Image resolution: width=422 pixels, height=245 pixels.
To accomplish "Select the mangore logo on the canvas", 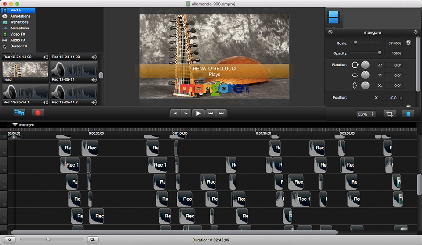I will click(214, 88).
